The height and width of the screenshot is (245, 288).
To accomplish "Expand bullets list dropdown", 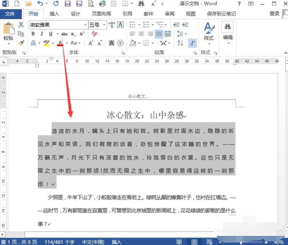I will pos(139,25).
